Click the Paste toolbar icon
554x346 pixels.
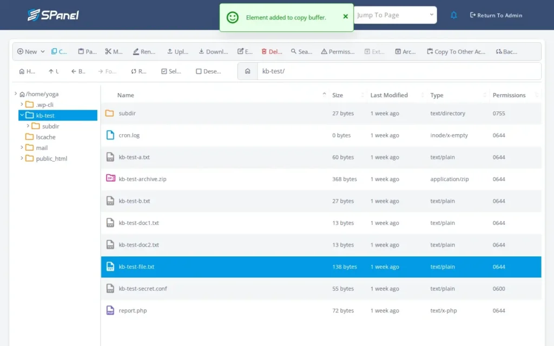(81, 51)
